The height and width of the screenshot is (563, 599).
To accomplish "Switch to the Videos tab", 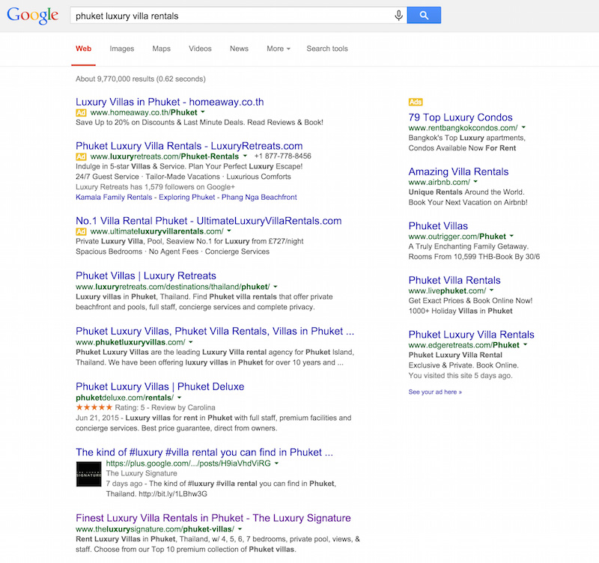I will pos(200,49).
